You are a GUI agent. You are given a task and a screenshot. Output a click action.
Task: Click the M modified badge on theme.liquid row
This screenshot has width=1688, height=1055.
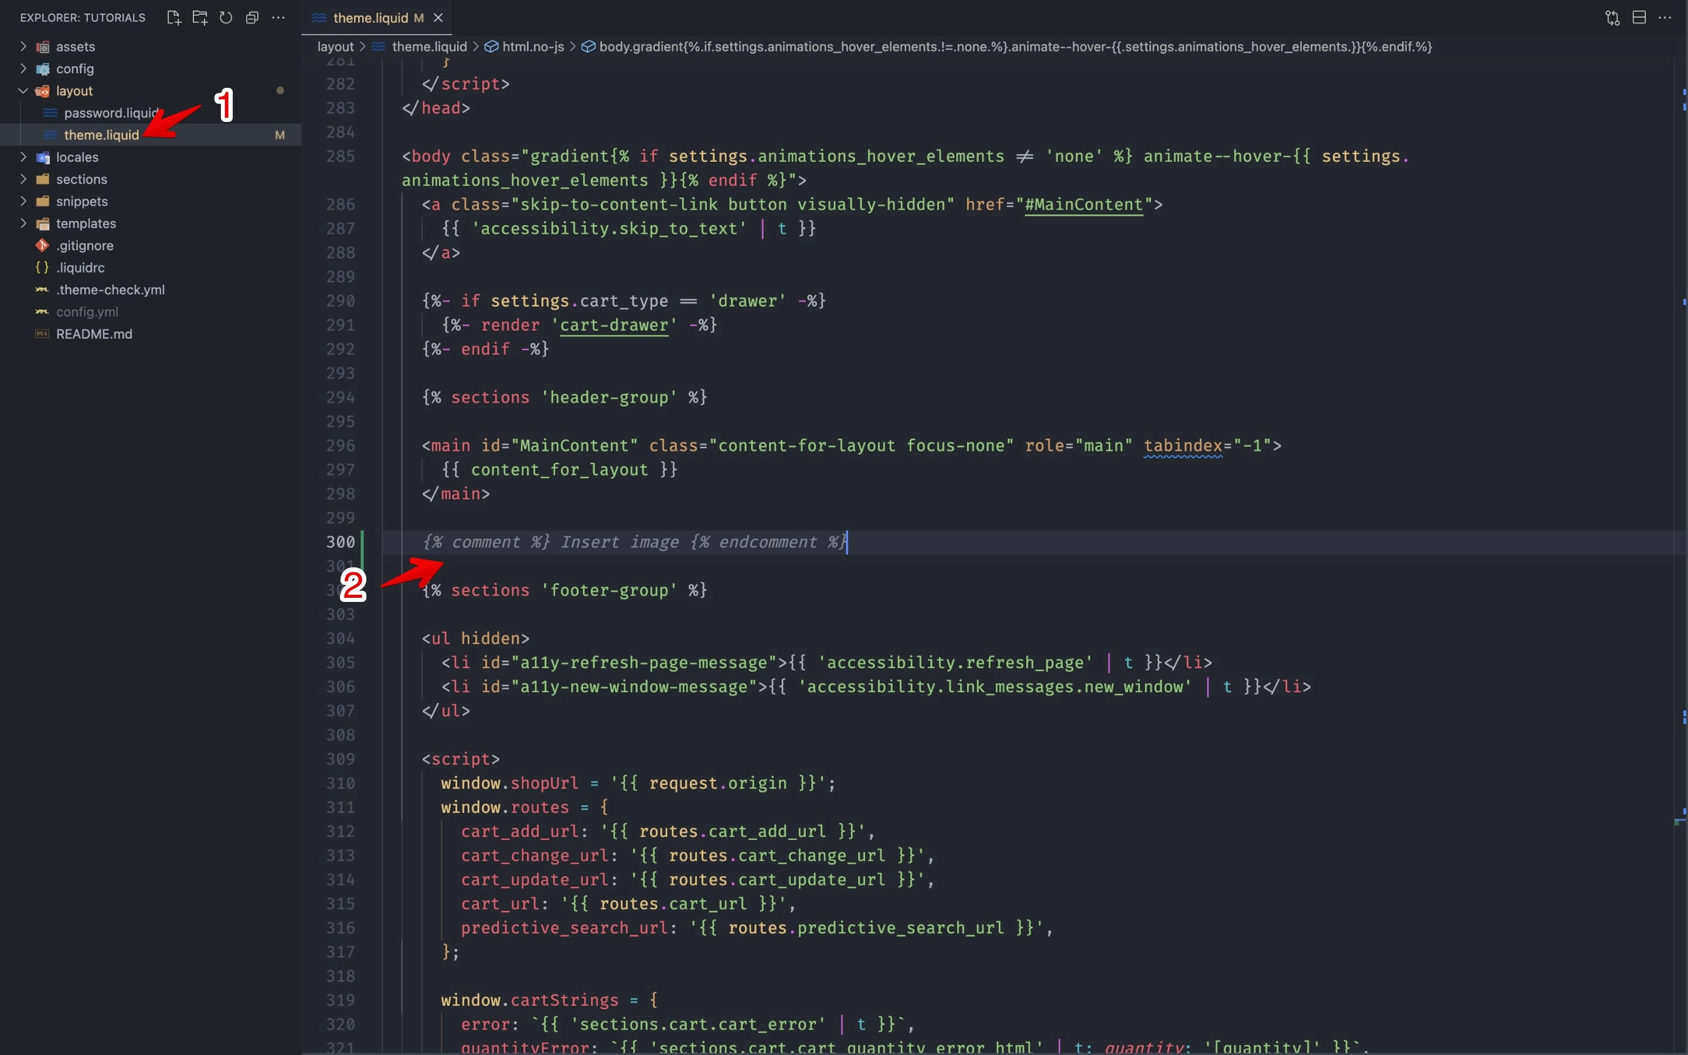click(280, 135)
